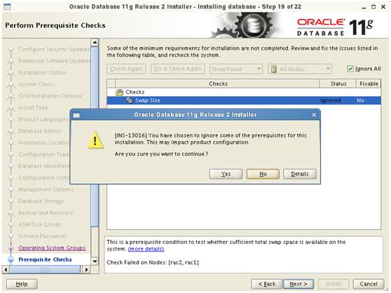Viewport: 391px width, 293px height.
Task: Click the Backup and Recovery step
Action: click(x=46, y=212)
